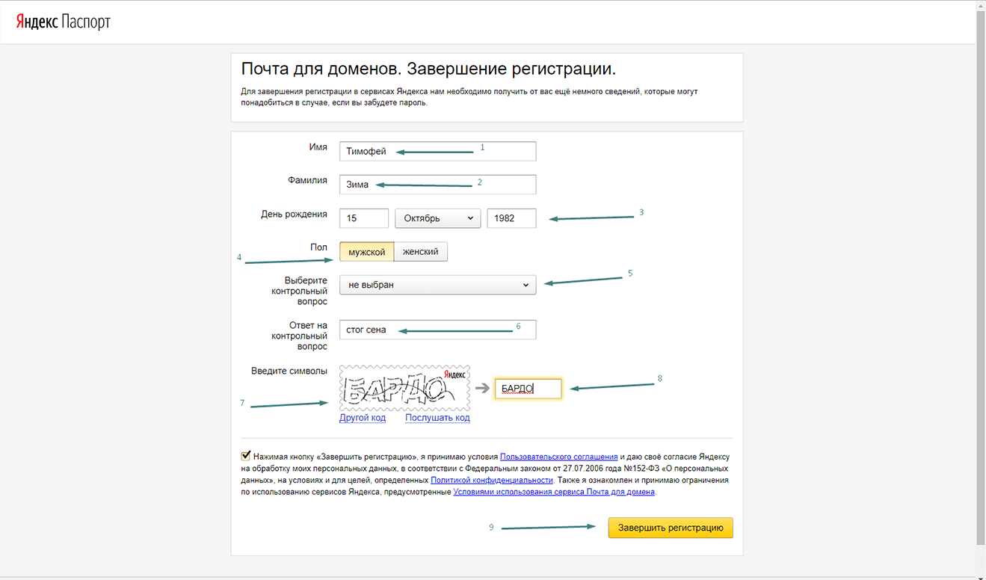986x580 pixels.
Task: Click the birth day field showing 15
Action: [x=364, y=218]
